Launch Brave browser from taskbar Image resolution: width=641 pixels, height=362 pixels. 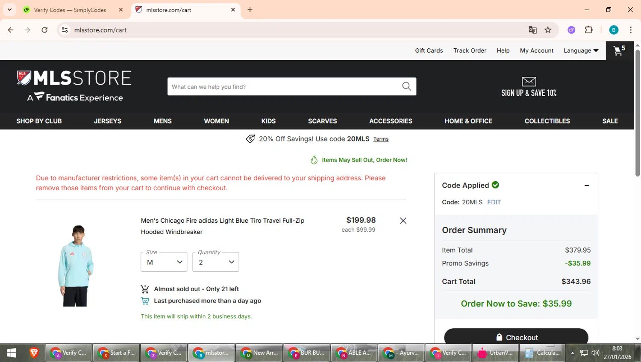click(34, 353)
